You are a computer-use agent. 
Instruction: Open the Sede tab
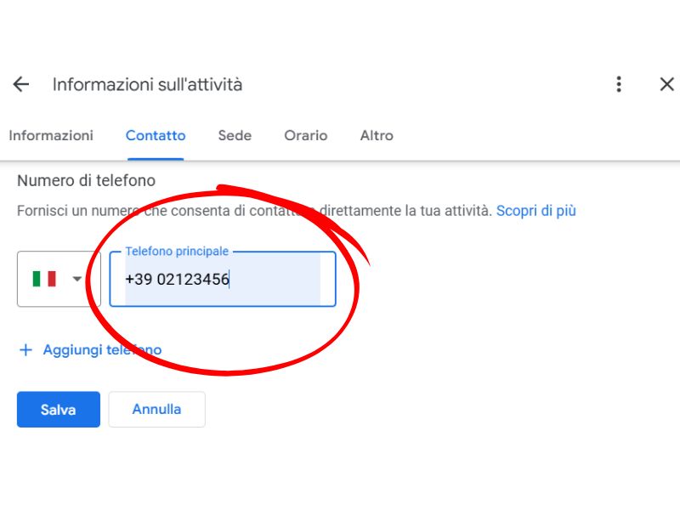tap(235, 135)
